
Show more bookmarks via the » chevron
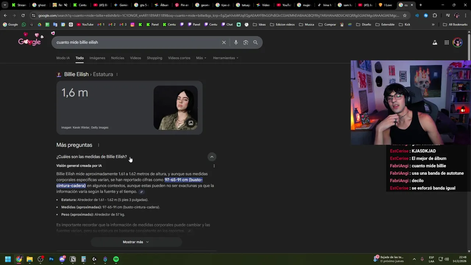click(433, 24)
